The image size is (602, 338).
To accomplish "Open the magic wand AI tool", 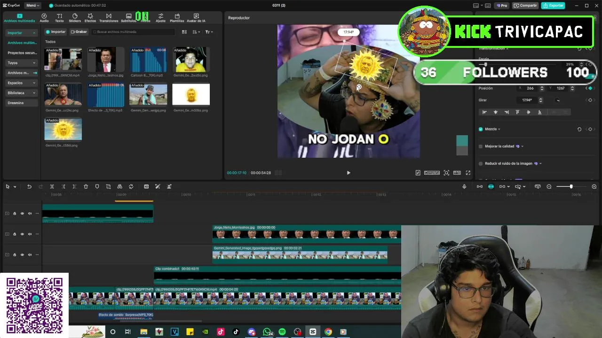I will (158, 187).
